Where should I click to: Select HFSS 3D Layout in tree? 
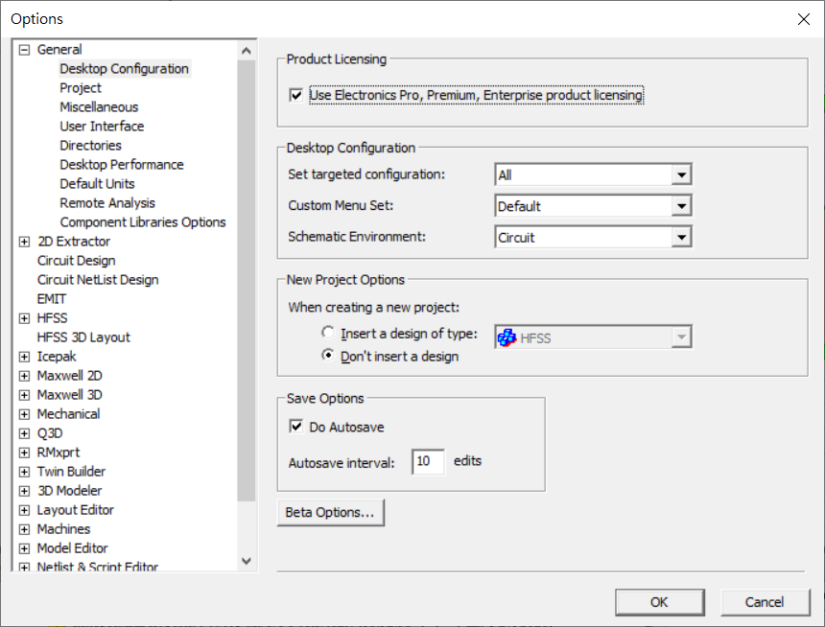[83, 337]
